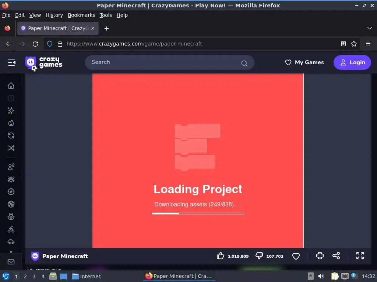Click into the Search field
Screen dimensions: 377x282
coord(169,62)
